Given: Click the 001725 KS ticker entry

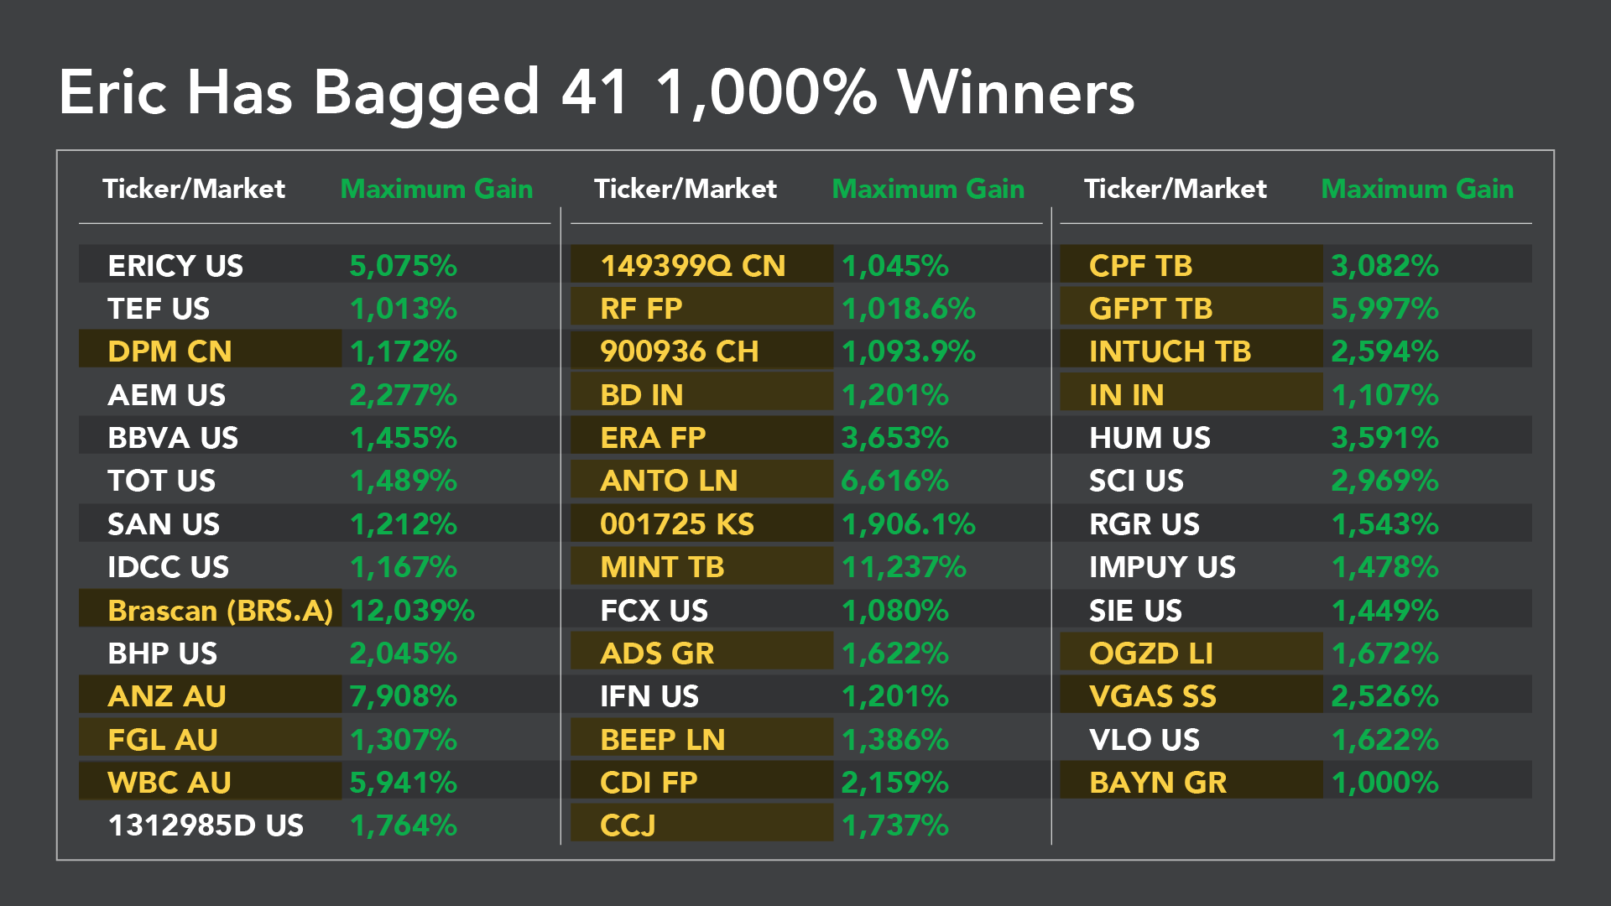Looking at the screenshot, I should [x=676, y=524].
